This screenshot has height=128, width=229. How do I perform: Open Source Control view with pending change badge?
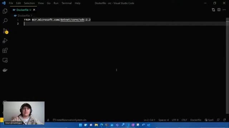click(5, 31)
